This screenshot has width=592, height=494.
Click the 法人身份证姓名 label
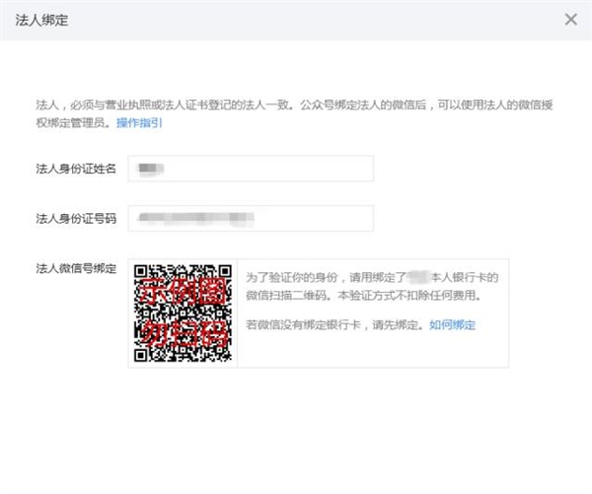coord(75,169)
